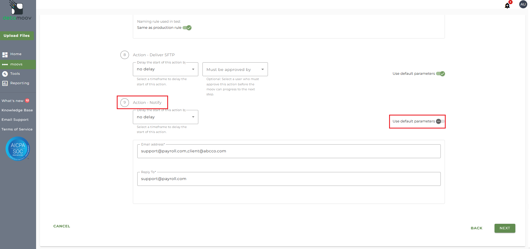The width and height of the screenshot is (530, 249).
Task: Toggle Use default parameters for Deliver SFTP
Action: [440, 74]
